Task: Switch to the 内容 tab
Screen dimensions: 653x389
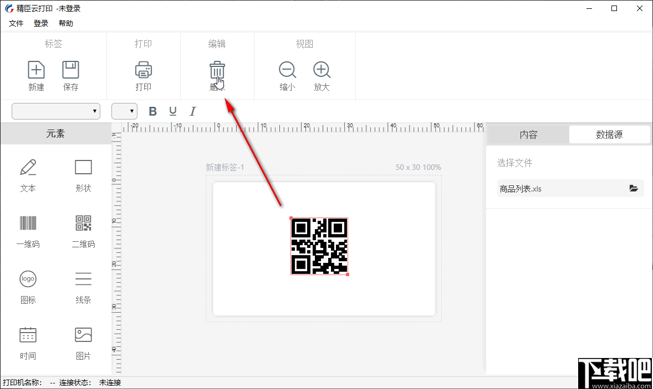Action: (x=528, y=134)
